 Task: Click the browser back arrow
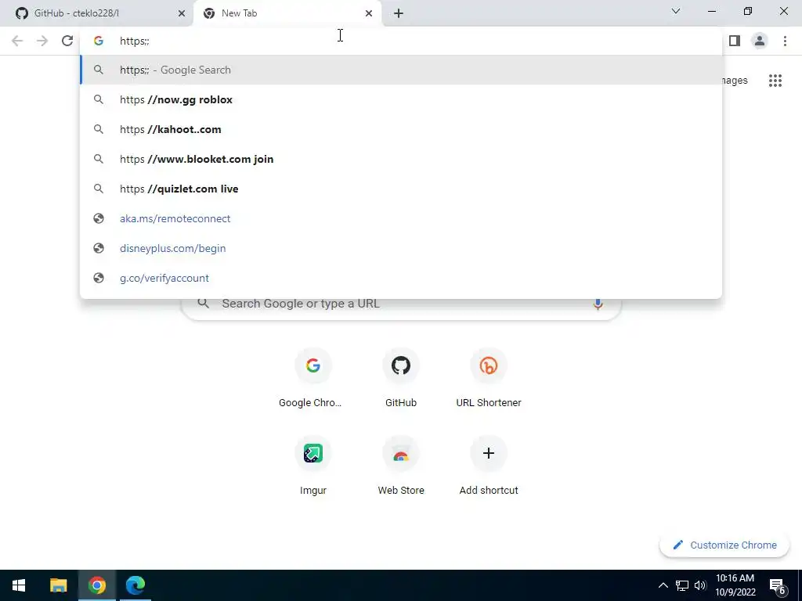coord(17,41)
